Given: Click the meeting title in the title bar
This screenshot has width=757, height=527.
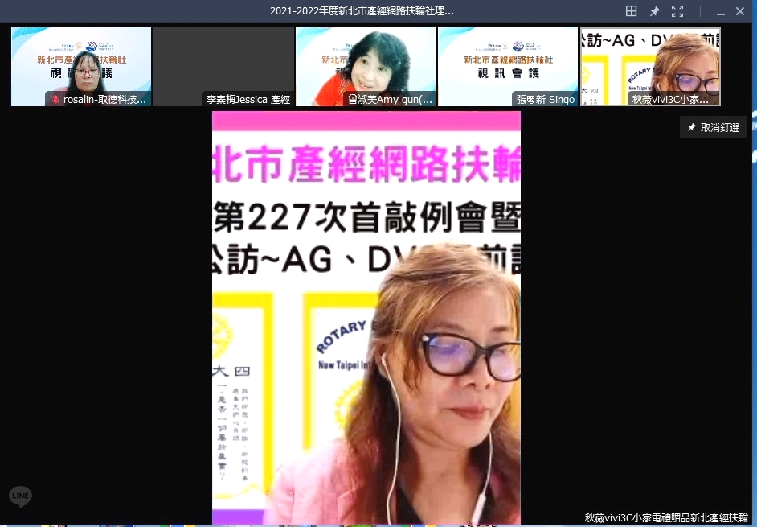Looking at the screenshot, I should click(362, 11).
